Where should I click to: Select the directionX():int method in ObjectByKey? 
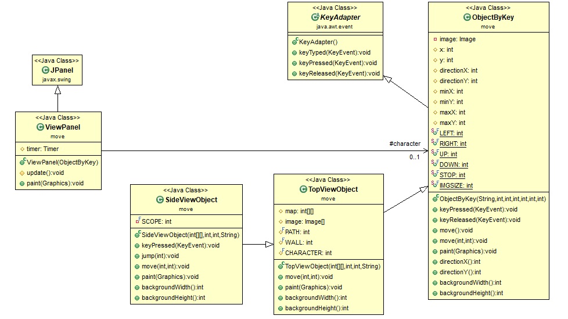pyautogui.click(x=461, y=262)
